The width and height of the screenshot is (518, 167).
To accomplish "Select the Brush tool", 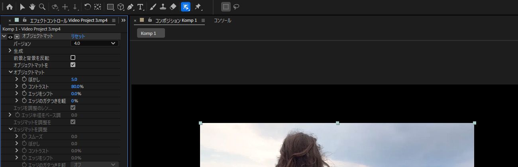I will [x=153, y=7].
